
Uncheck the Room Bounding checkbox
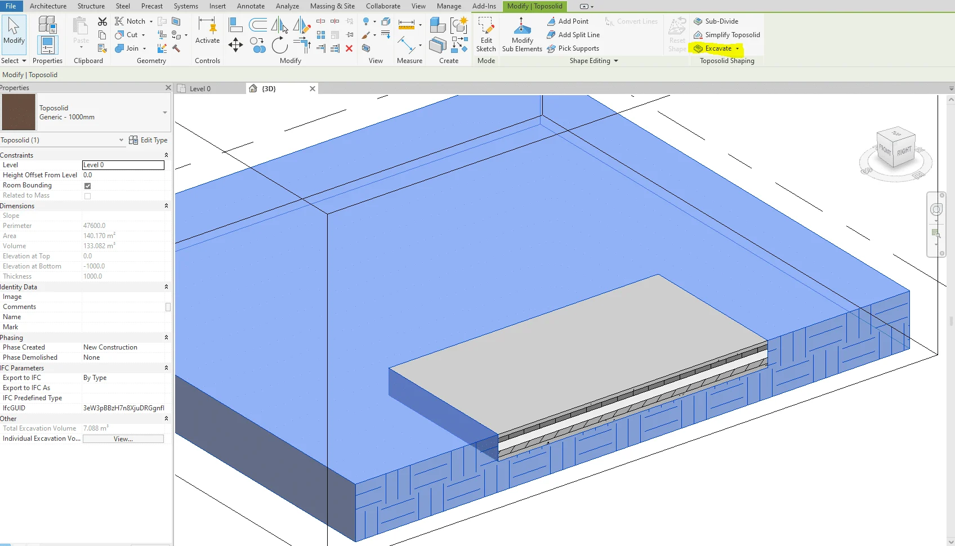(87, 186)
